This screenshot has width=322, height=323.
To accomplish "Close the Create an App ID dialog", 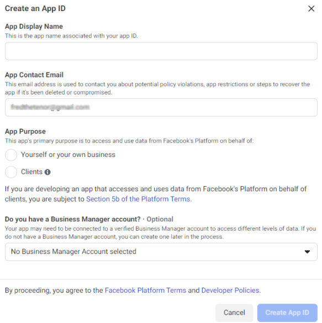I will coord(311,9).
